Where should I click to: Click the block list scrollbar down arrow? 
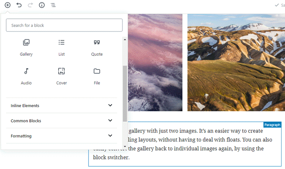125,146
